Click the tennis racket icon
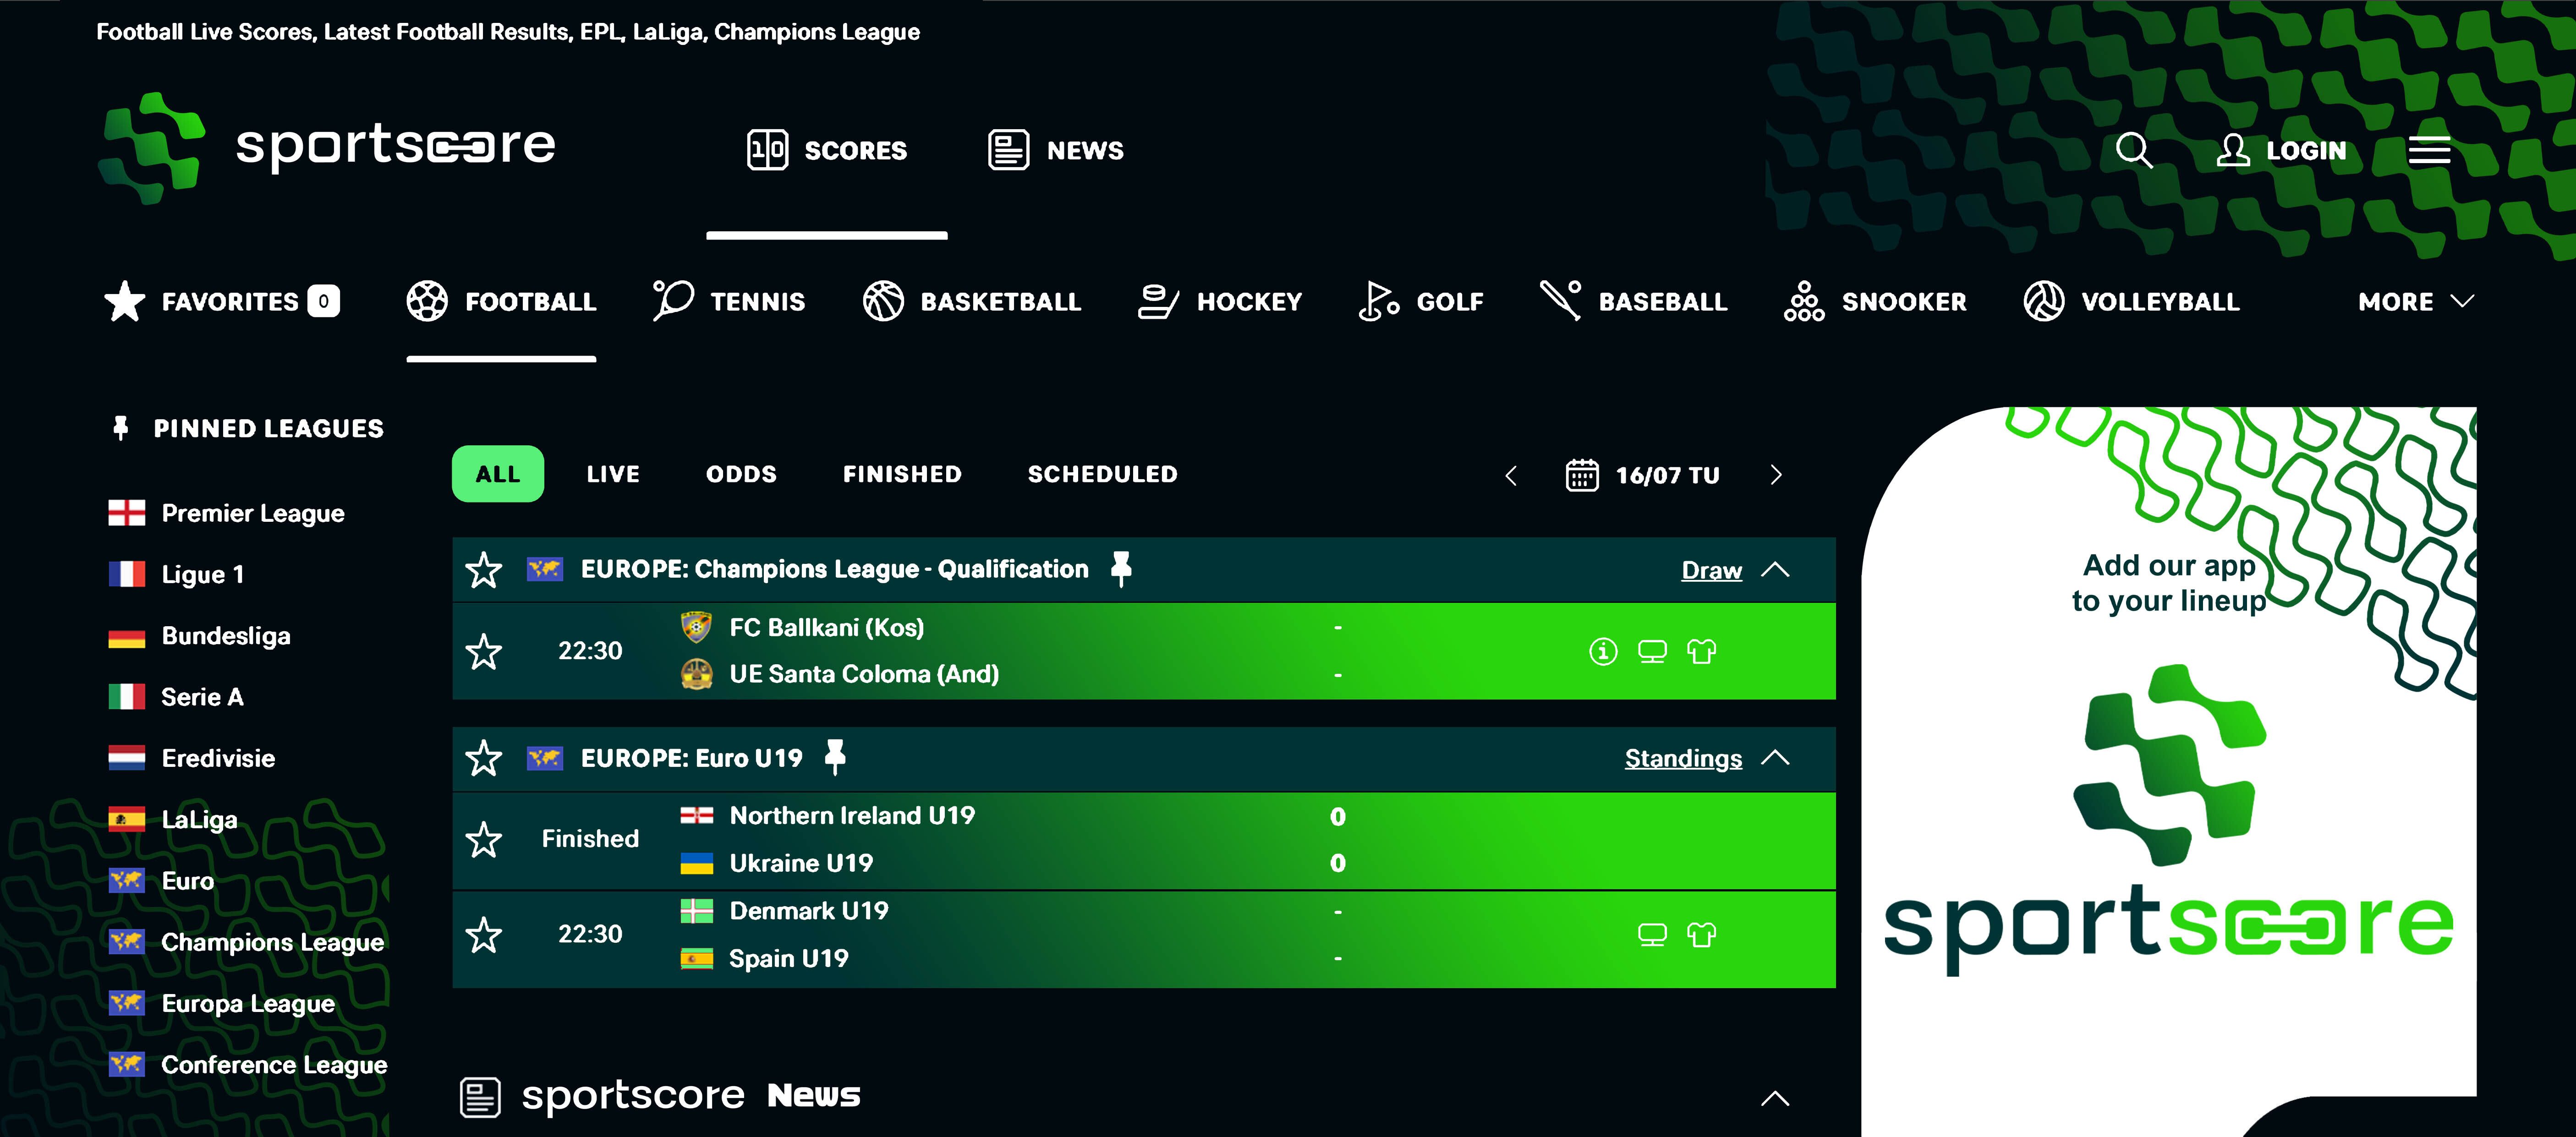This screenshot has height=1137, width=2576. point(673,301)
